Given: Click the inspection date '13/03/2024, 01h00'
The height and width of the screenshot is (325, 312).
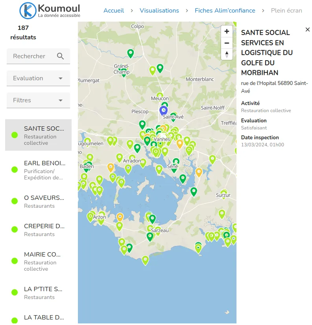Looking at the screenshot, I should coord(262,145).
